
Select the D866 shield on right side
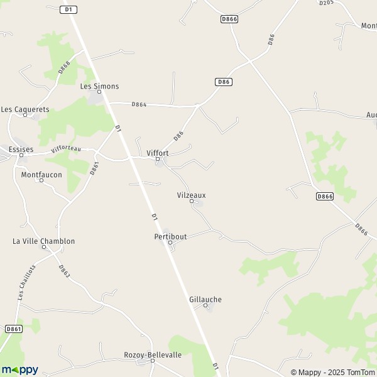click(325, 197)
